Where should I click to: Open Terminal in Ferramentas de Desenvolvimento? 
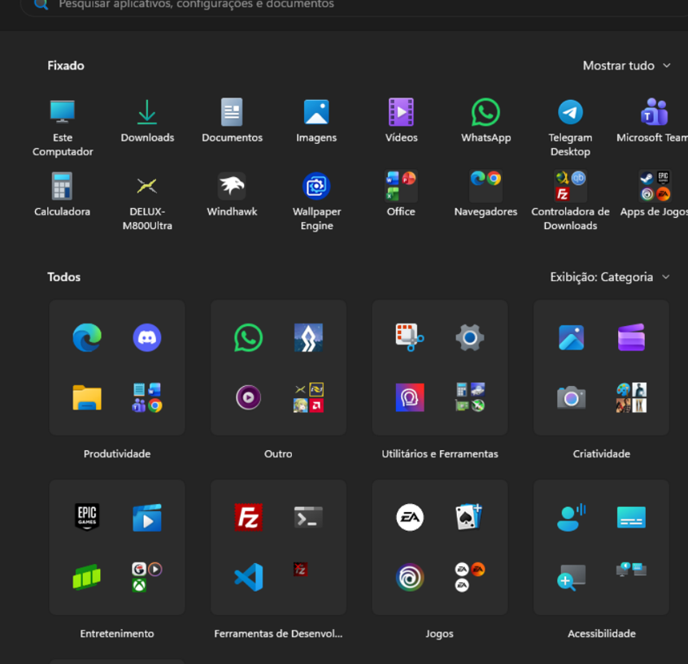click(308, 517)
